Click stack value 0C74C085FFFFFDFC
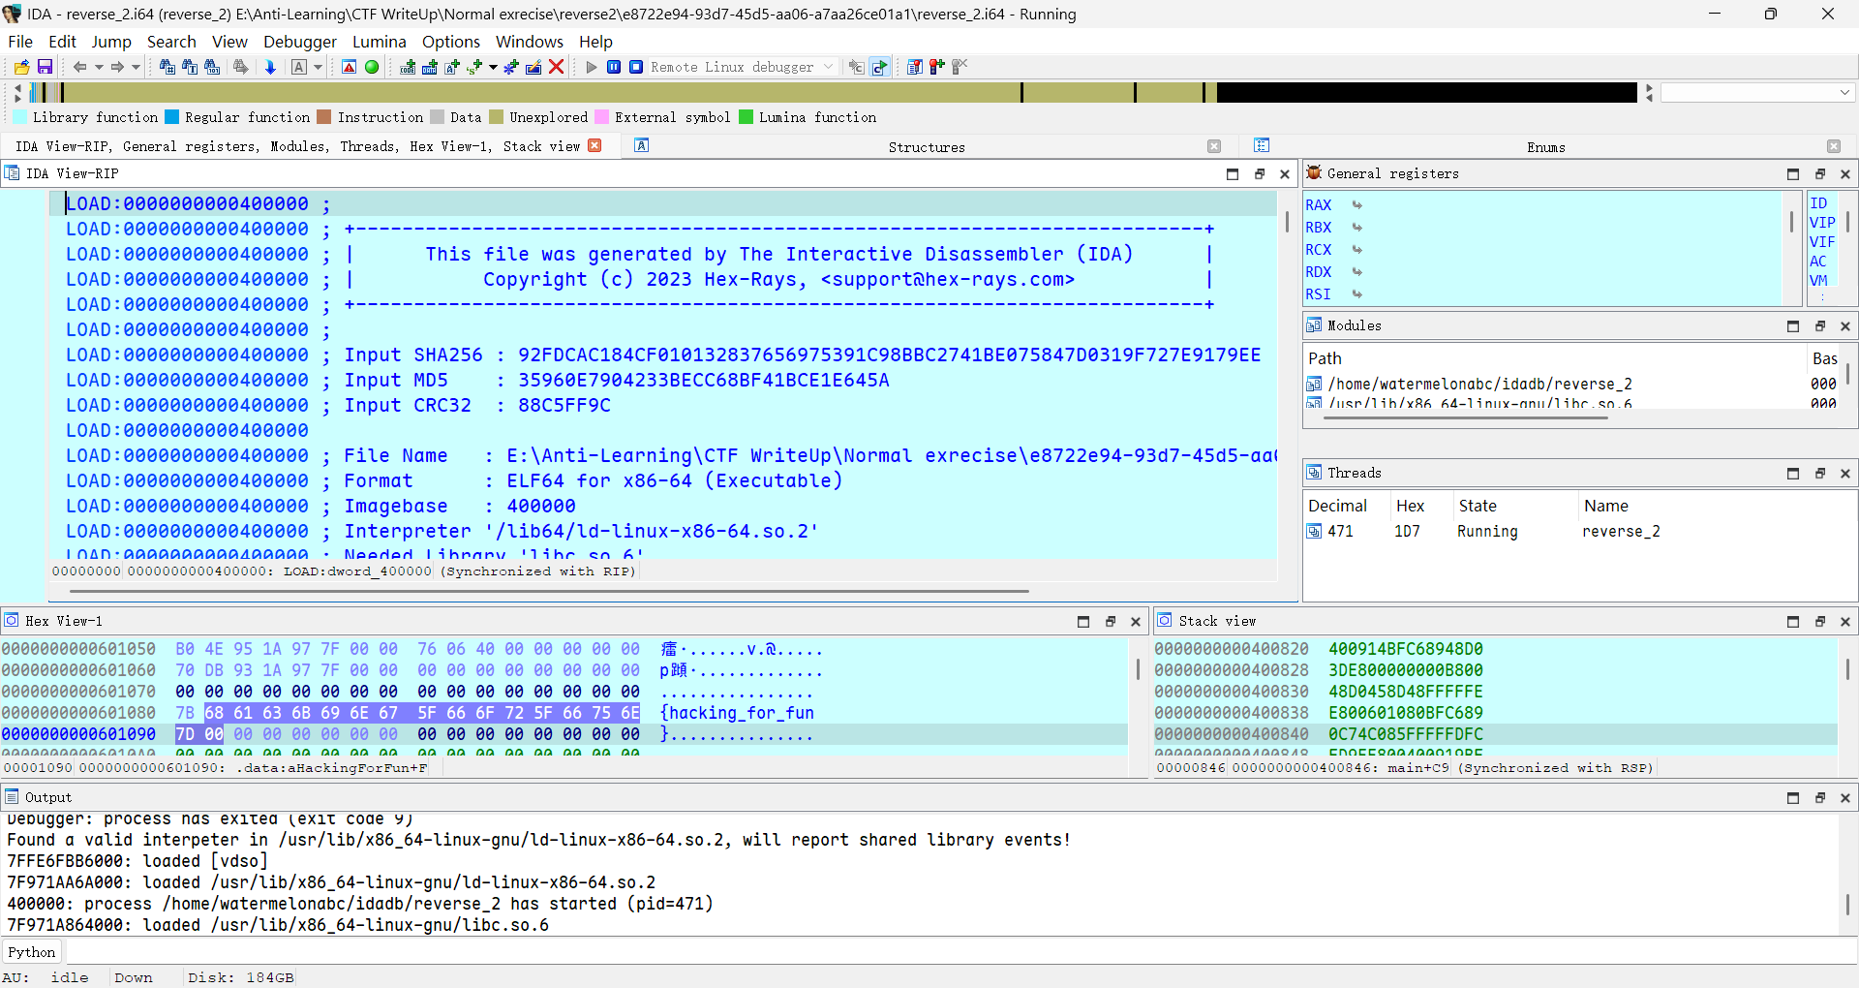This screenshot has width=1859, height=988. [x=1405, y=734]
